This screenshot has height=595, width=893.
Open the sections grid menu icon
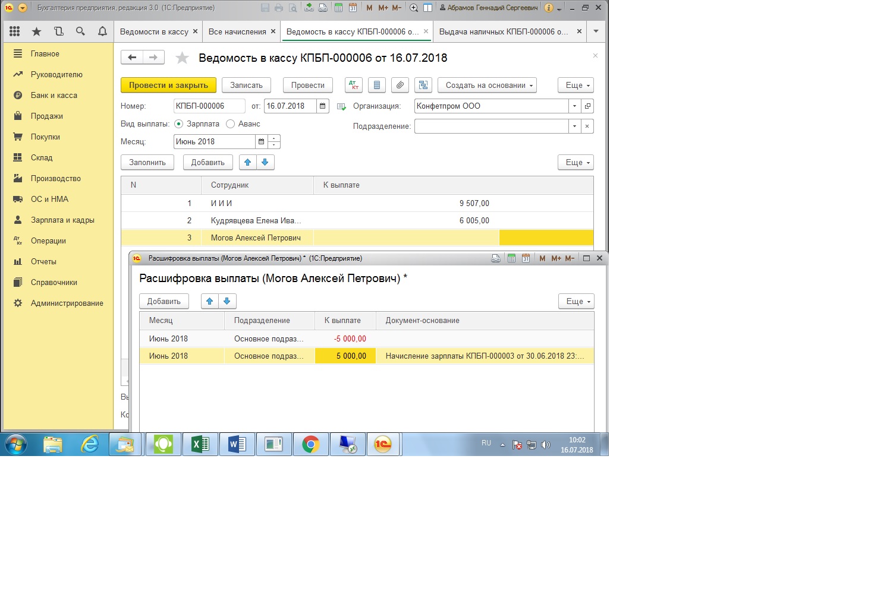coord(15,31)
